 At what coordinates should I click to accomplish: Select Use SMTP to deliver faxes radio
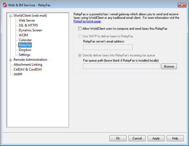[80, 36]
